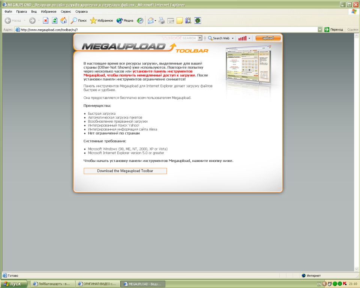Go to the Home page icon

point(64,21)
